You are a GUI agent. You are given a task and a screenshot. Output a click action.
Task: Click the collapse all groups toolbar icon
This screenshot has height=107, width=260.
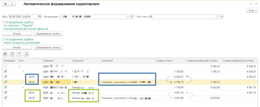[19, 54]
